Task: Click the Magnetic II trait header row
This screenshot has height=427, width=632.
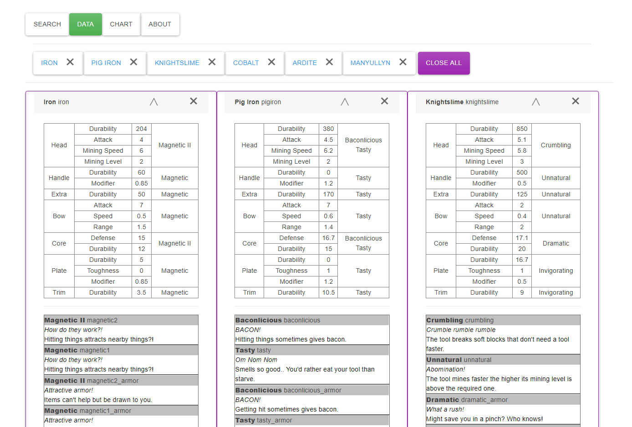Action: point(121,320)
